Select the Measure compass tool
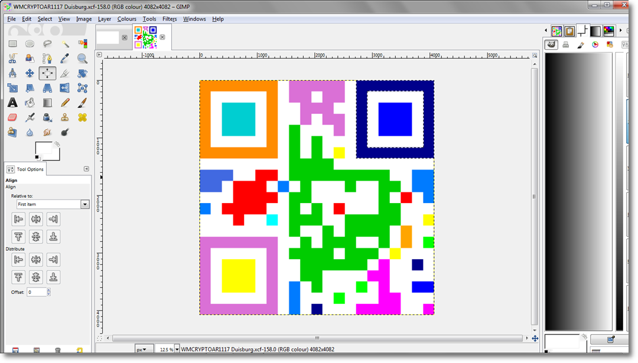This screenshot has width=638, height=363. pos(12,73)
